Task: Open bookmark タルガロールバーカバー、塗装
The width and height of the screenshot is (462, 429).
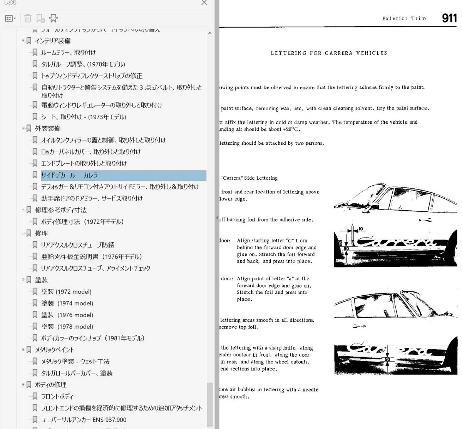Action: 77,373
